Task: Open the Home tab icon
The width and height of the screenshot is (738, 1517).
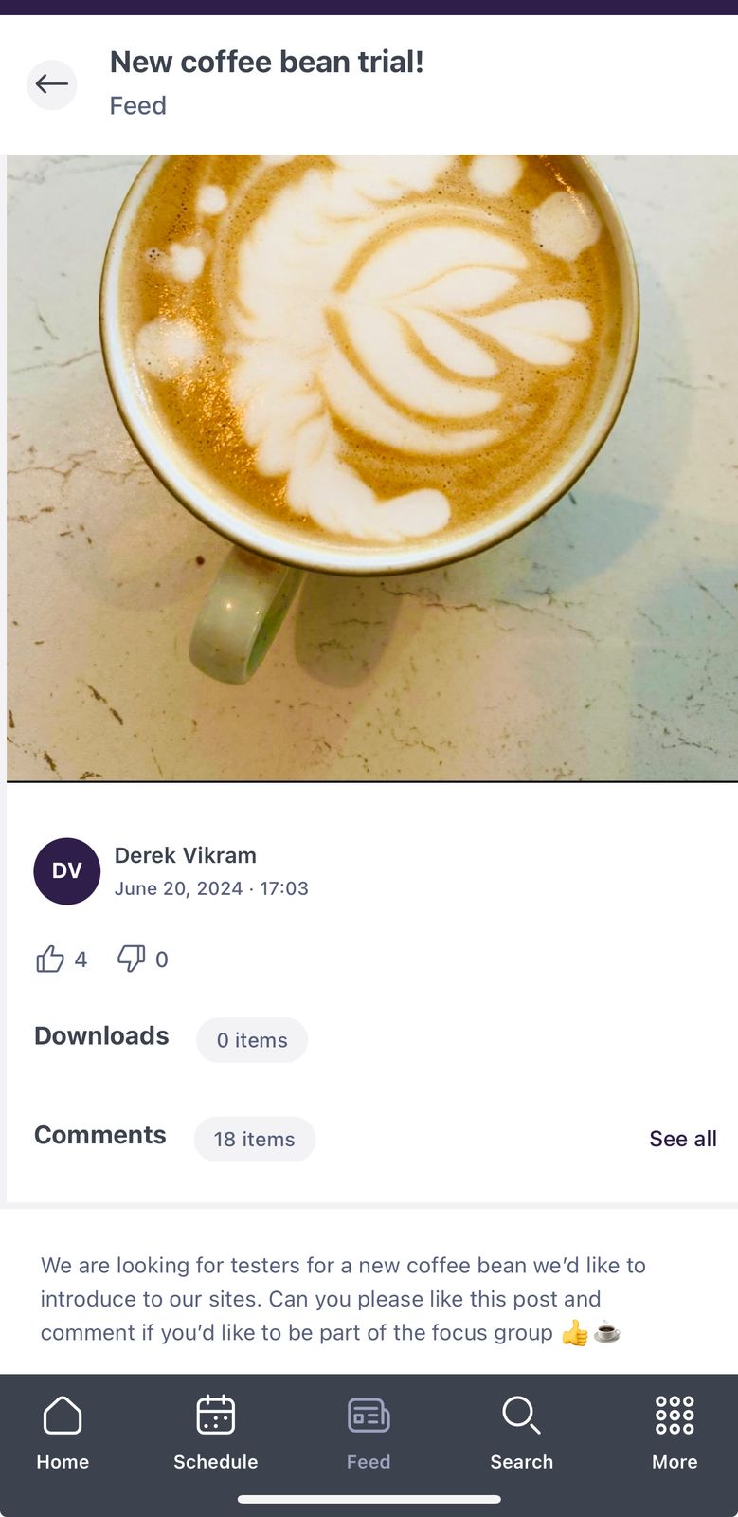Action: pyautogui.click(x=63, y=1416)
